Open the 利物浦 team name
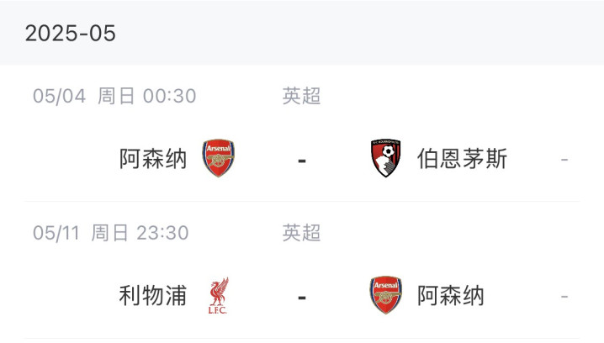Viewport: 604px width, 343px height. click(153, 296)
